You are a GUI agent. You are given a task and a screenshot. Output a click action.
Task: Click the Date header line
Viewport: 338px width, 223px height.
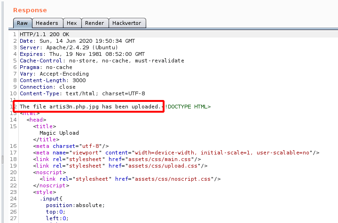(78, 41)
